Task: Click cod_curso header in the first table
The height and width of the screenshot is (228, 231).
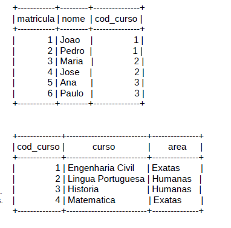Action: [x=116, y=19]
